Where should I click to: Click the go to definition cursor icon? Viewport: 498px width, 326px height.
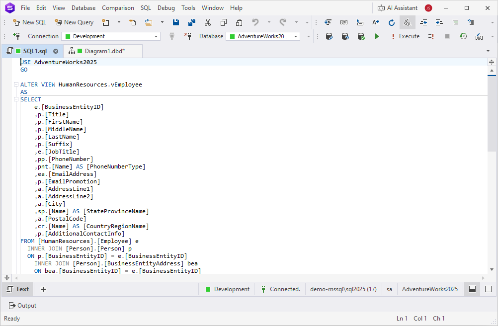tap(359, 22)
